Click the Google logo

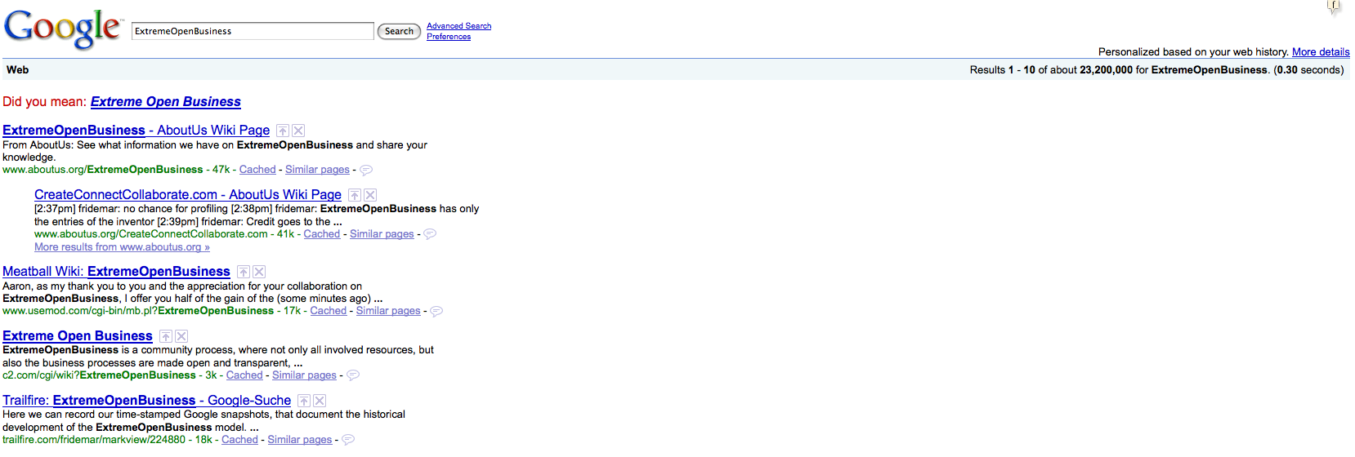(63, 29)
